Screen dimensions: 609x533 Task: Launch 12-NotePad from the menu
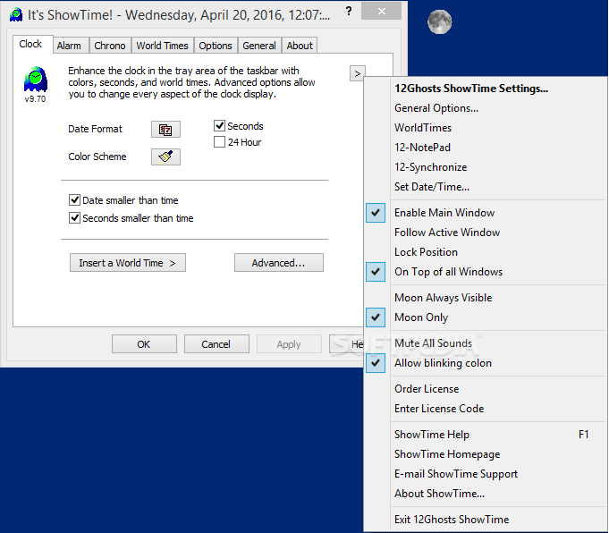(x=486, y=148)
